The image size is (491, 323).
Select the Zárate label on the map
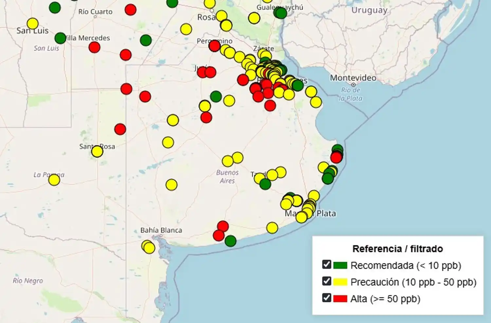pos(264,48)
